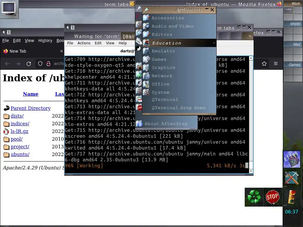303x227 pixels.
Task: Open the Actions menu in QTerminal
Action: (x=84, y=43)
